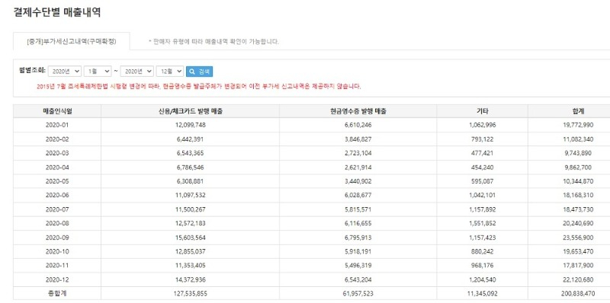The width and height of the screenshot is (610, 303).
Task: Click sum value 23,556,900
Action: click(x=579, y=238)
